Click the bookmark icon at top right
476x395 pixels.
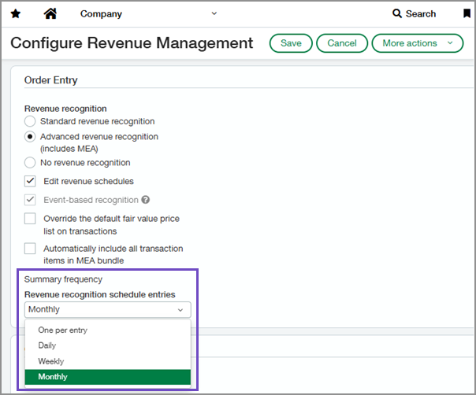tap(467, 13)
